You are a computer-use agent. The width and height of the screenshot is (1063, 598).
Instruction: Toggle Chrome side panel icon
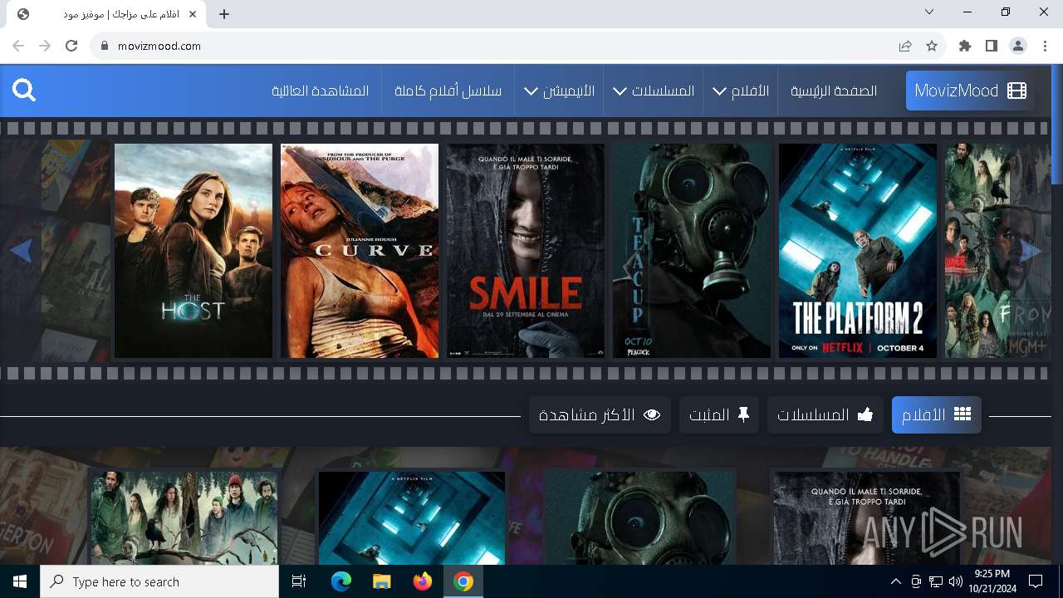click(992, 46)
